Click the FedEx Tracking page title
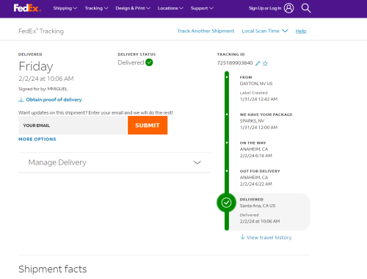Screen dimensions: 367x279 click(41, 31)
